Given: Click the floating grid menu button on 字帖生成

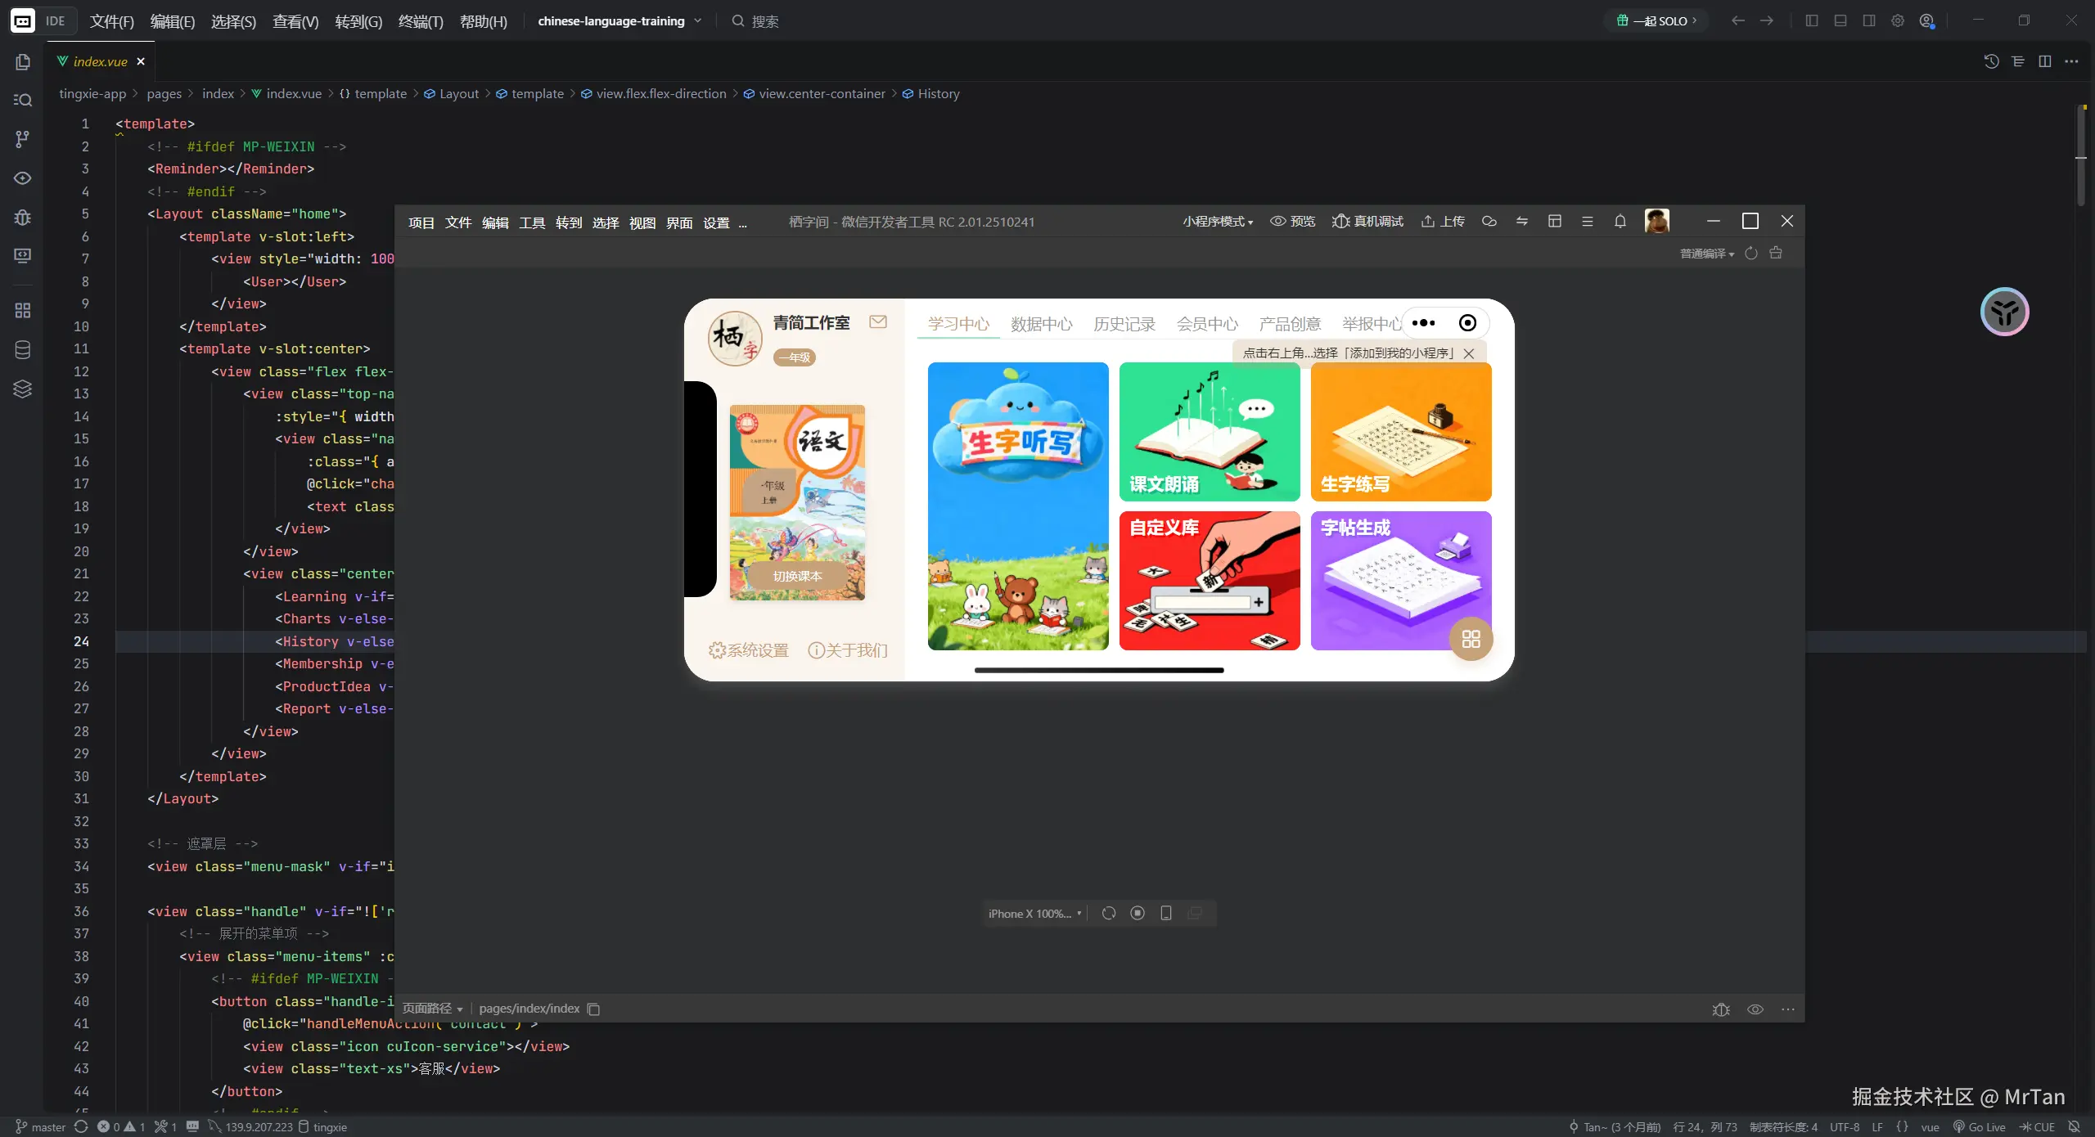Looking at the screenshot, I should coord(1471,639).
